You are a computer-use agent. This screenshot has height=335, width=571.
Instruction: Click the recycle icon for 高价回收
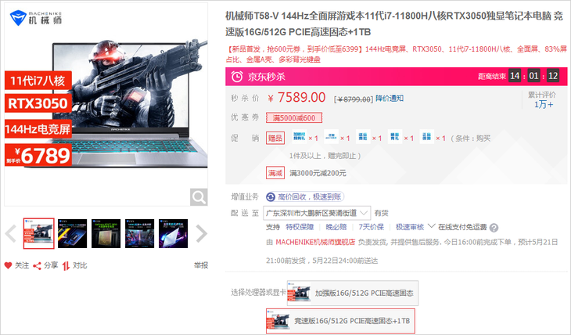pos(271,196)
